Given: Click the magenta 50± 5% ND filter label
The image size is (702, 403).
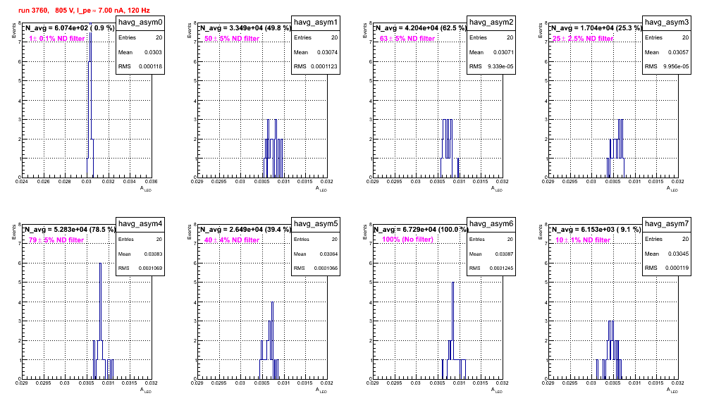Looking at the screenshot, I should click(232, 39).
